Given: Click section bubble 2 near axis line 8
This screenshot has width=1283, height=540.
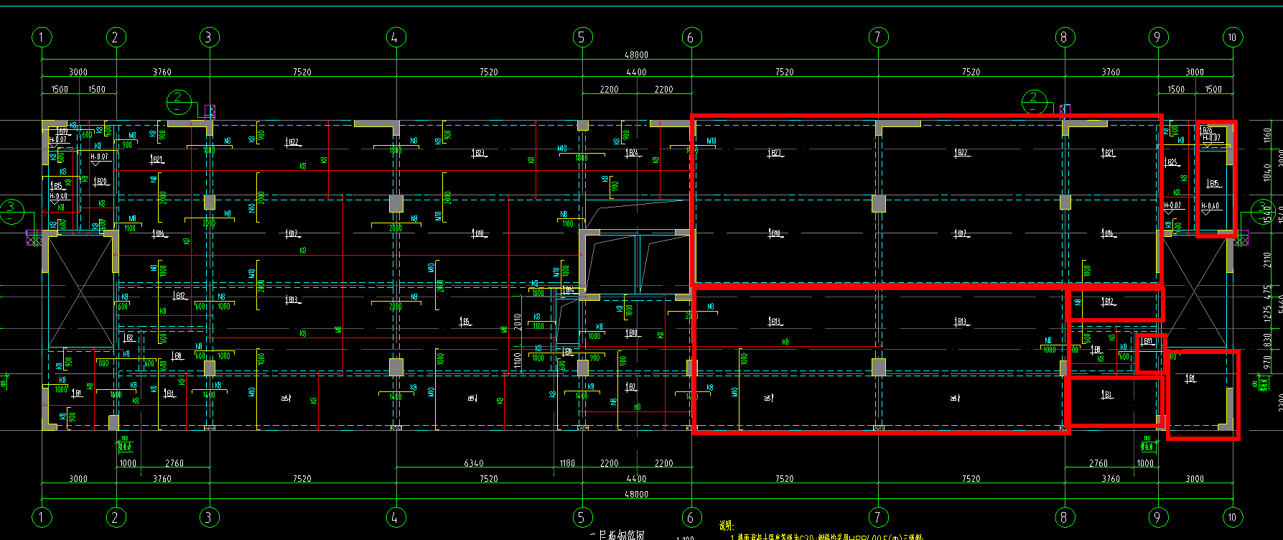Looking at the screenshot, I should (x=1034, y=101).
